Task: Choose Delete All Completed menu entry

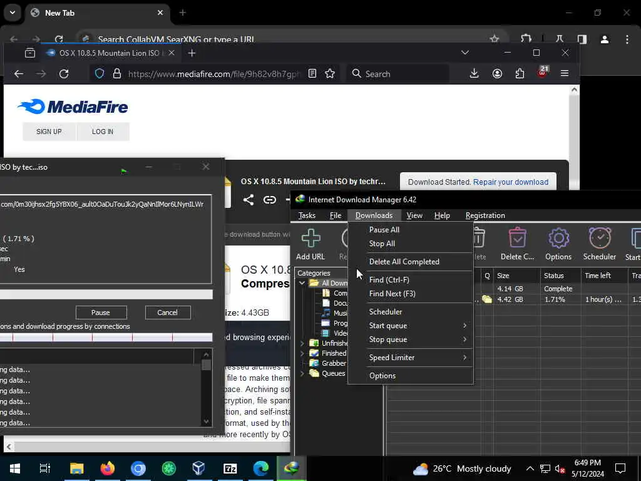Action: pos(411,262)
